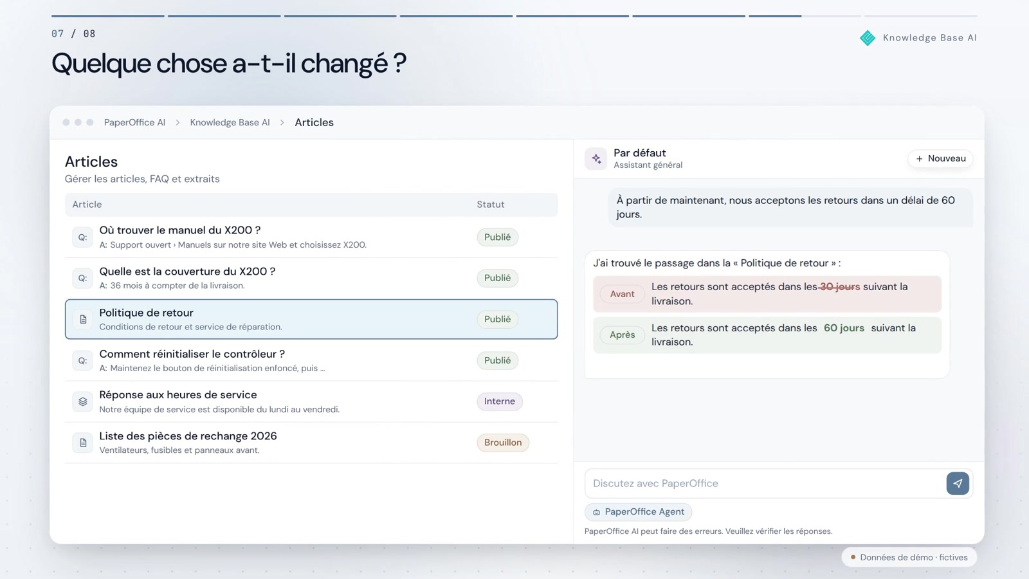Select the PaperOffice Agent chip
Image resolution: width=1029 pixels, height=579 pixels.
[638, 512]
